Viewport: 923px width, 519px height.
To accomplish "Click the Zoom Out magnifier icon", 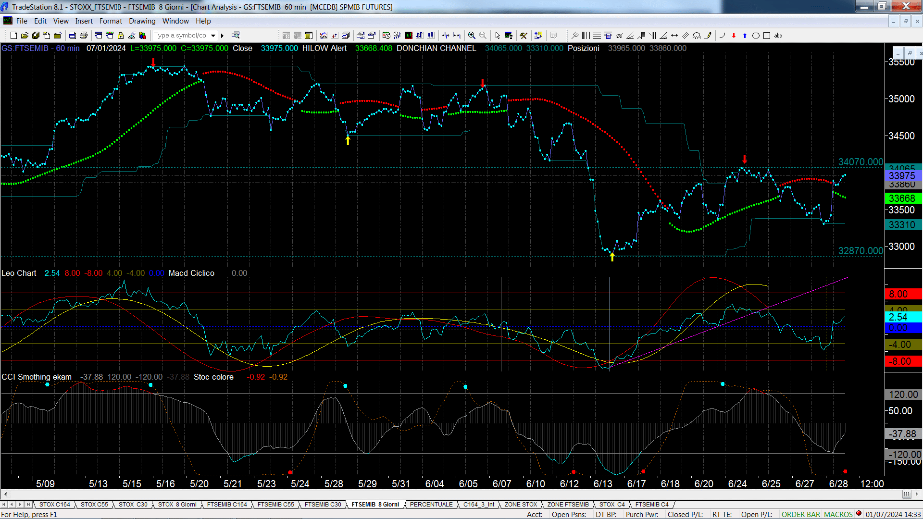I will tap(483, 35).
